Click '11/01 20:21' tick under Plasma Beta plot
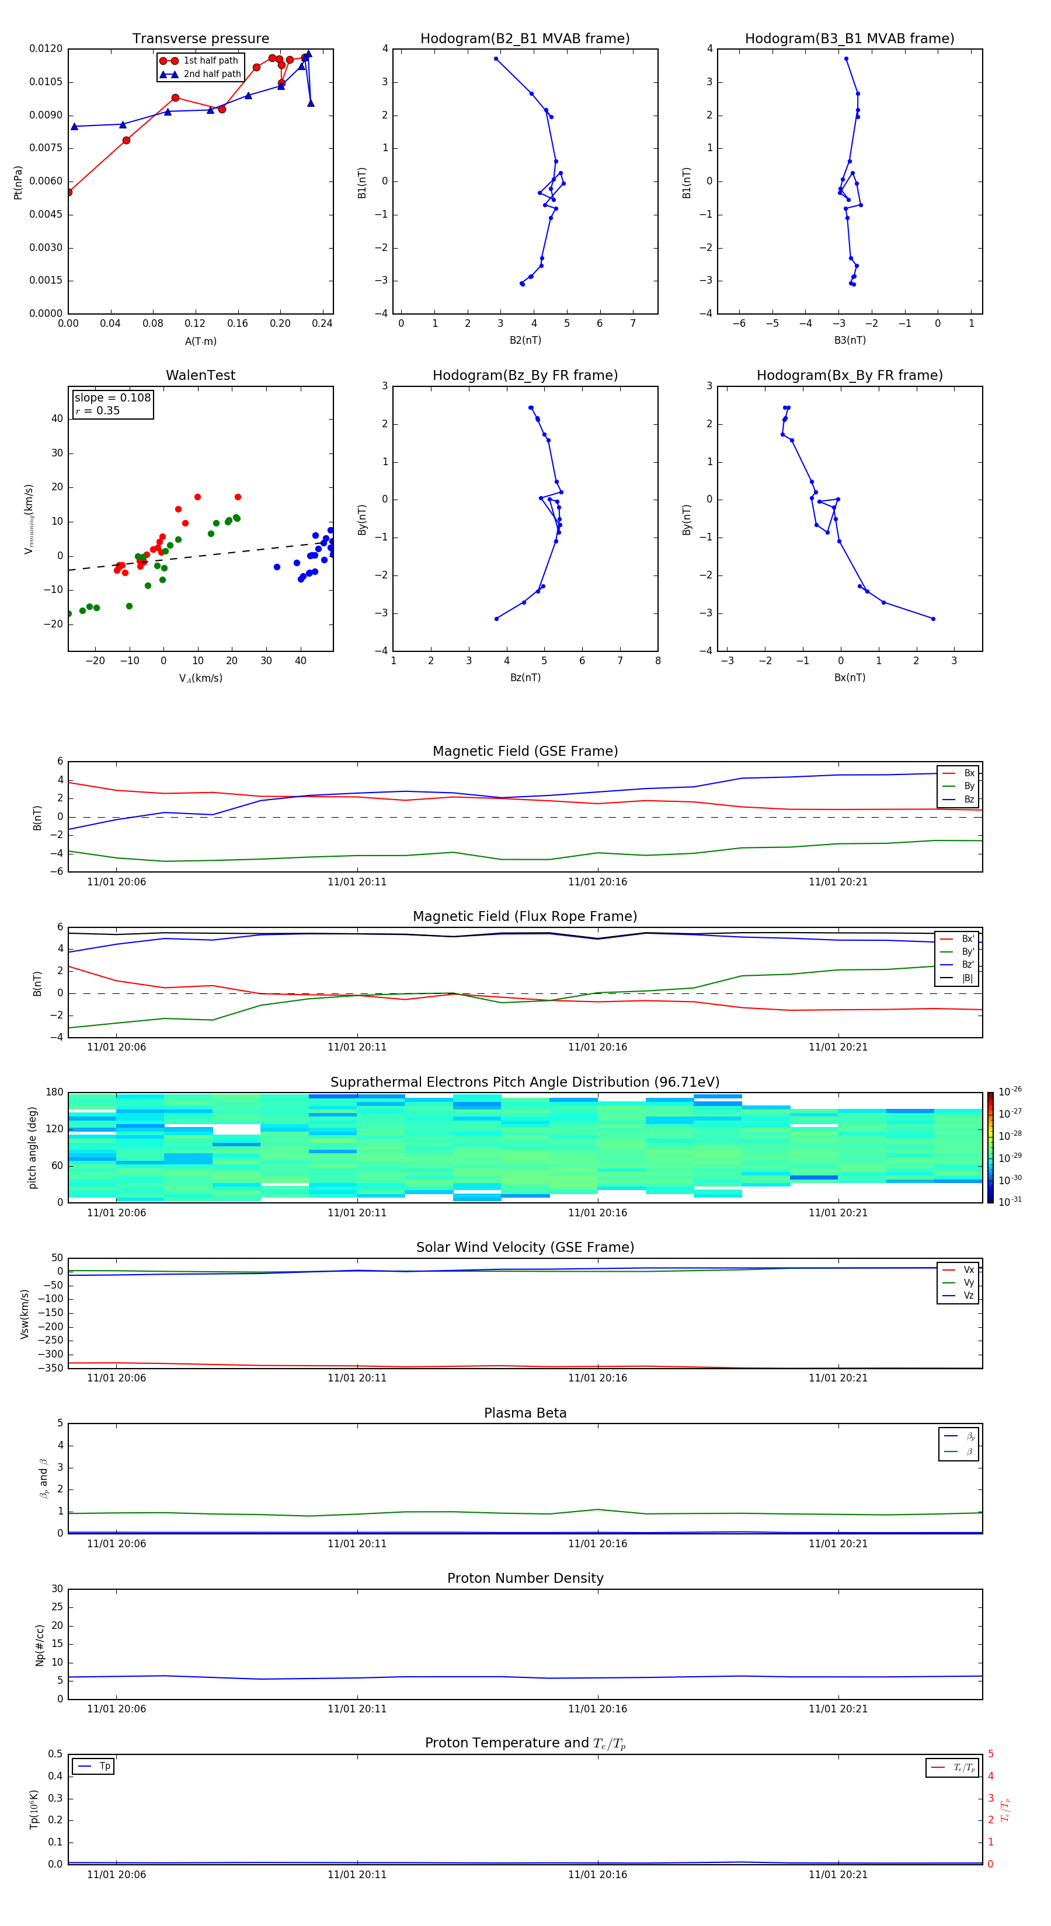 pyautogui.click(x=838, y=1544)
